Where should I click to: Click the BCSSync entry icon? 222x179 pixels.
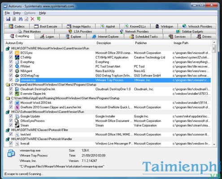(x=17, y=53)
